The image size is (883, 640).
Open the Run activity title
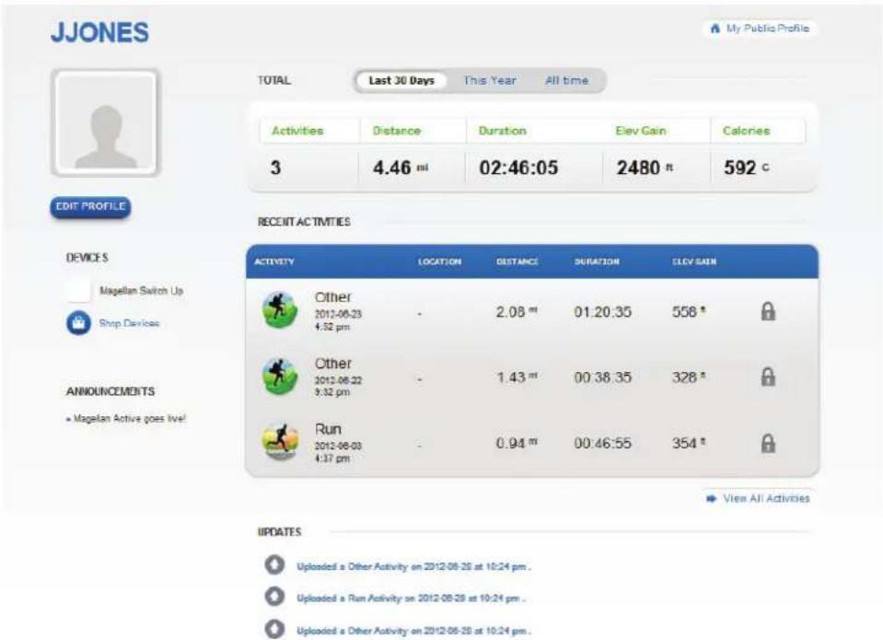click(x=328, y=429)
